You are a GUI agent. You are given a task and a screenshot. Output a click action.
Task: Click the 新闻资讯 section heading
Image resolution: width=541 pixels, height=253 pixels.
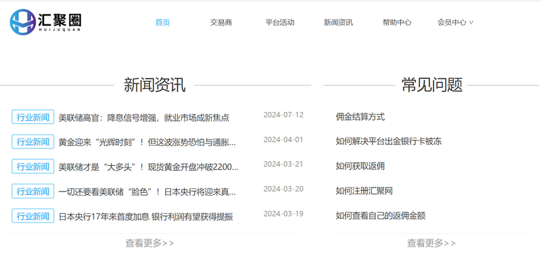[155, 85]
